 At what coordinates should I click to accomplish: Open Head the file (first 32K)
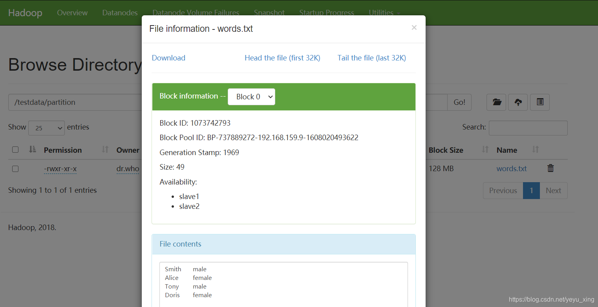coord(282,58)
